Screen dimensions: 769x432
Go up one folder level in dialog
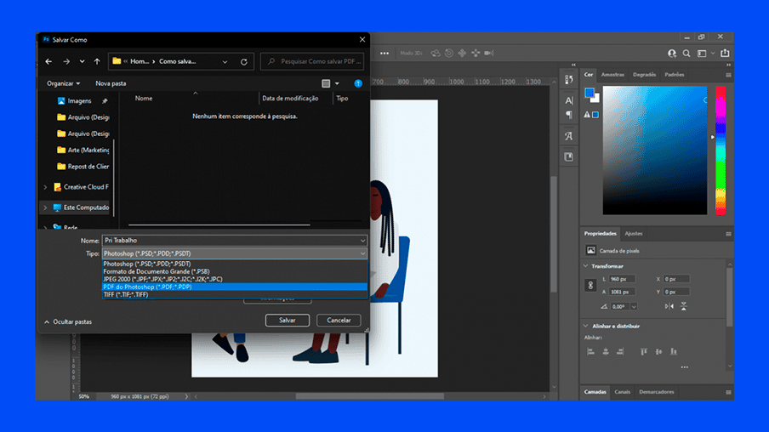click(x=97, y=62)
